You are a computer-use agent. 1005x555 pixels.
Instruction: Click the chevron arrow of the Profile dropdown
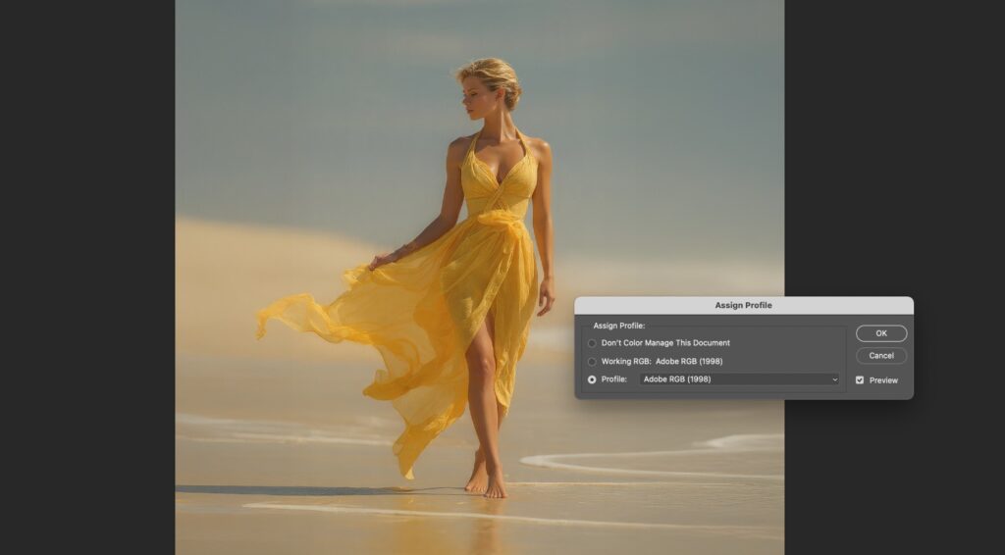[835, 379]
